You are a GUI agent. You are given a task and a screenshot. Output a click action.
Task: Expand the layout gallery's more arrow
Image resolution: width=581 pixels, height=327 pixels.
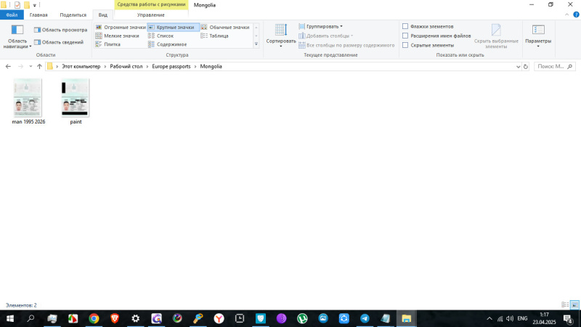(256, 44)
